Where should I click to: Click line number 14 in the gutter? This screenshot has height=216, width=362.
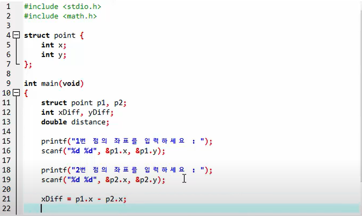(6, 131)
